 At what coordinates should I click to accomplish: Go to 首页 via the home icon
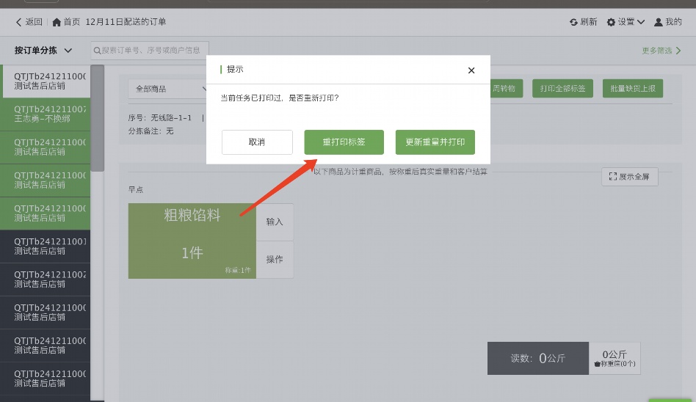pyautogui.click(x=57, y=22)
